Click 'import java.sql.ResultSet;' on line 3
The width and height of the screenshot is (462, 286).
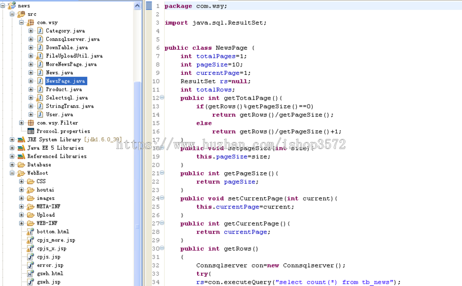[216, 23]
